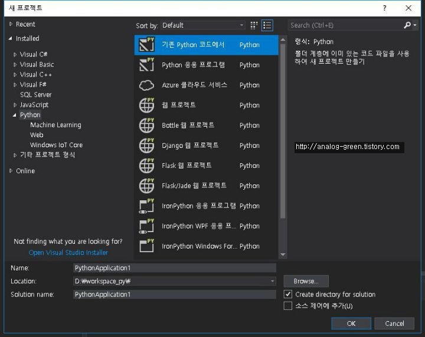
Task: Select 'Azure 클라우드 서비스' template text
Action: (x=194, y=85)
